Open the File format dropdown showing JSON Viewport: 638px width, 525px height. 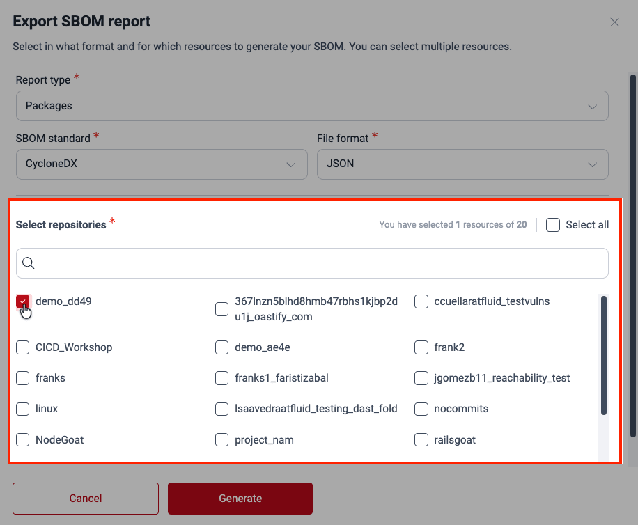click(x=462, y=164)
